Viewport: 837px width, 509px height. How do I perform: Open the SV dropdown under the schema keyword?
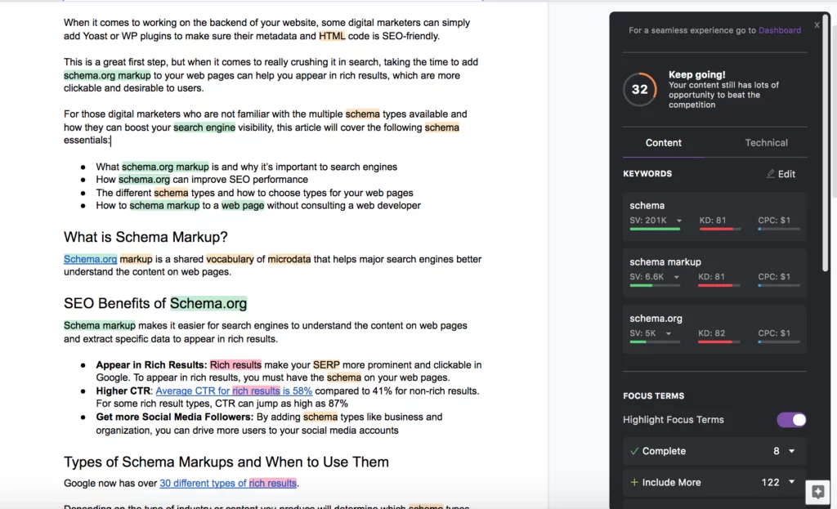(x=679, y=219)
